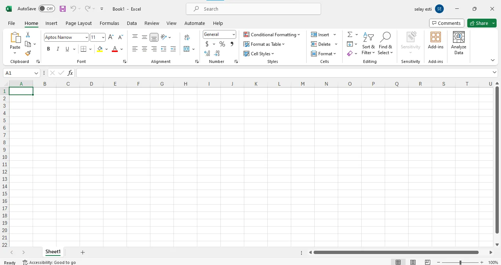Increase decimal places
501x265 pixels.
coord(207,53)
